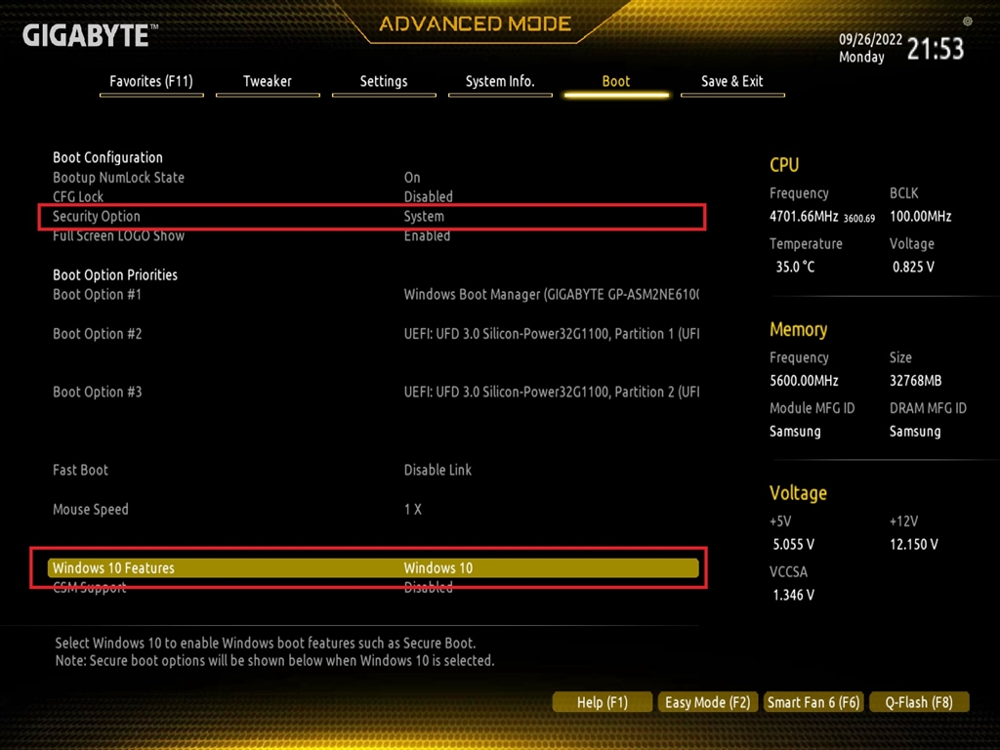Click Module MFG ID label
The image size is (1000, 750).
(812, 408)
